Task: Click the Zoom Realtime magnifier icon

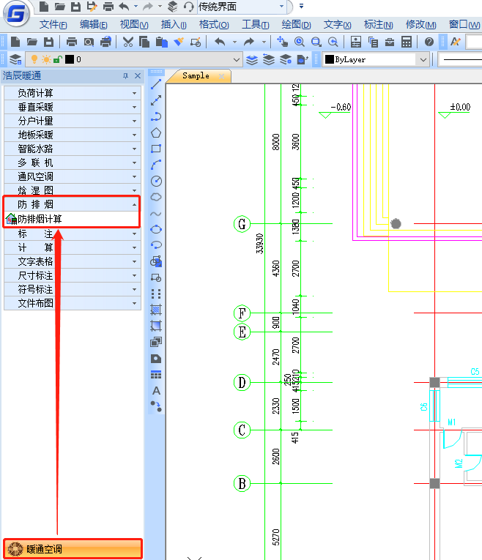Action: tap(299, 42)
